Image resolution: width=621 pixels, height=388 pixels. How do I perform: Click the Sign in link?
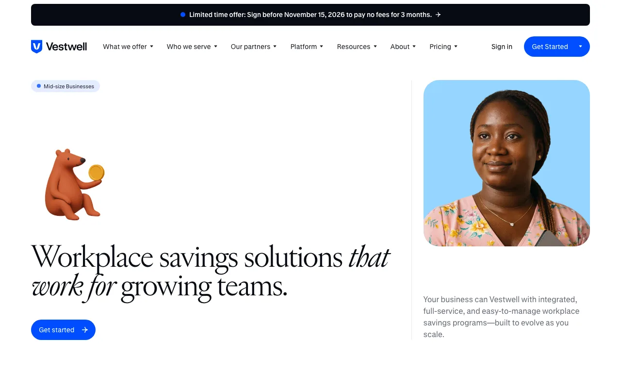click(502, 47)
